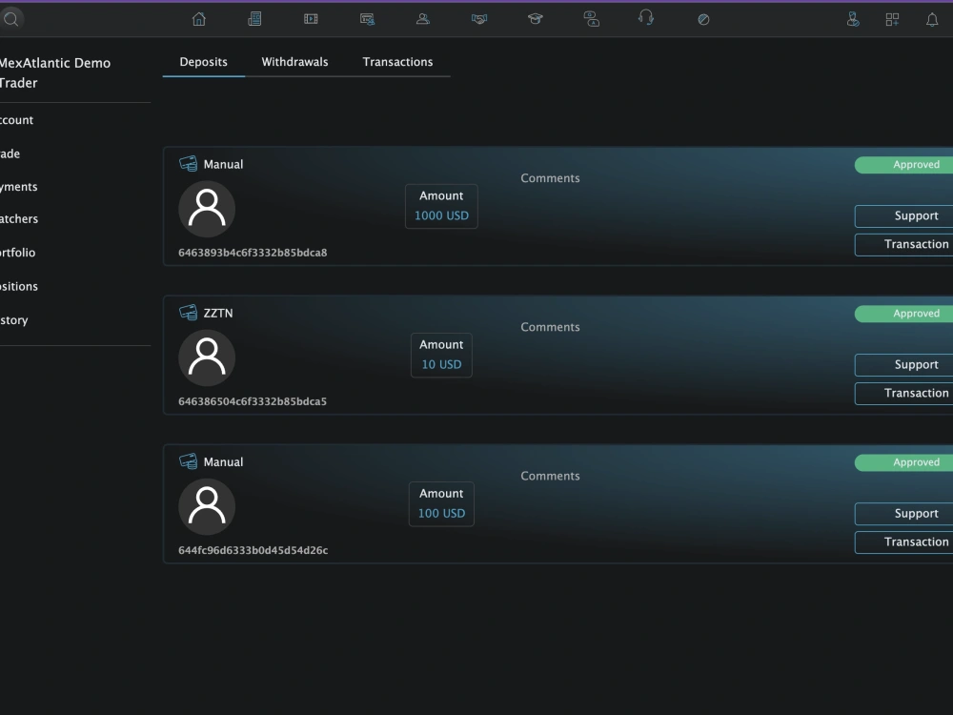The height and width of the screenshot is (715, 953).
Task: Open the History sidebar item
Action: click(x=14, y=320)
